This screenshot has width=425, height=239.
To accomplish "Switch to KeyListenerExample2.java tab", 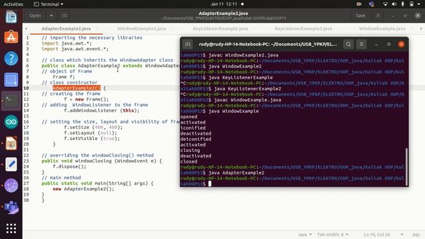I will pos(303,29).
